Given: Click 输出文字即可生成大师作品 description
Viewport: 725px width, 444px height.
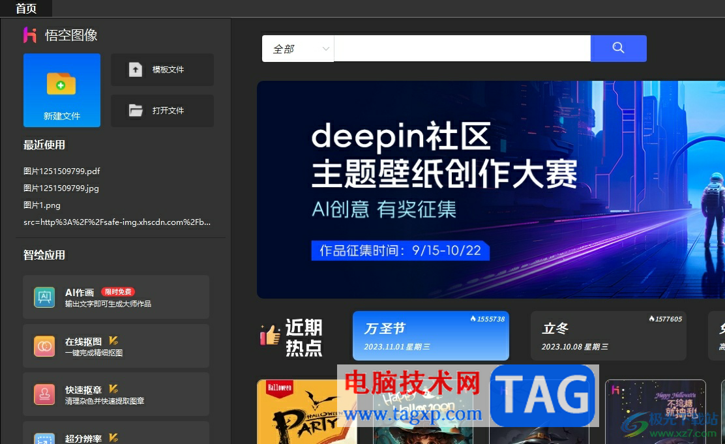Looking at the screenshot, I should pos(108,304).
